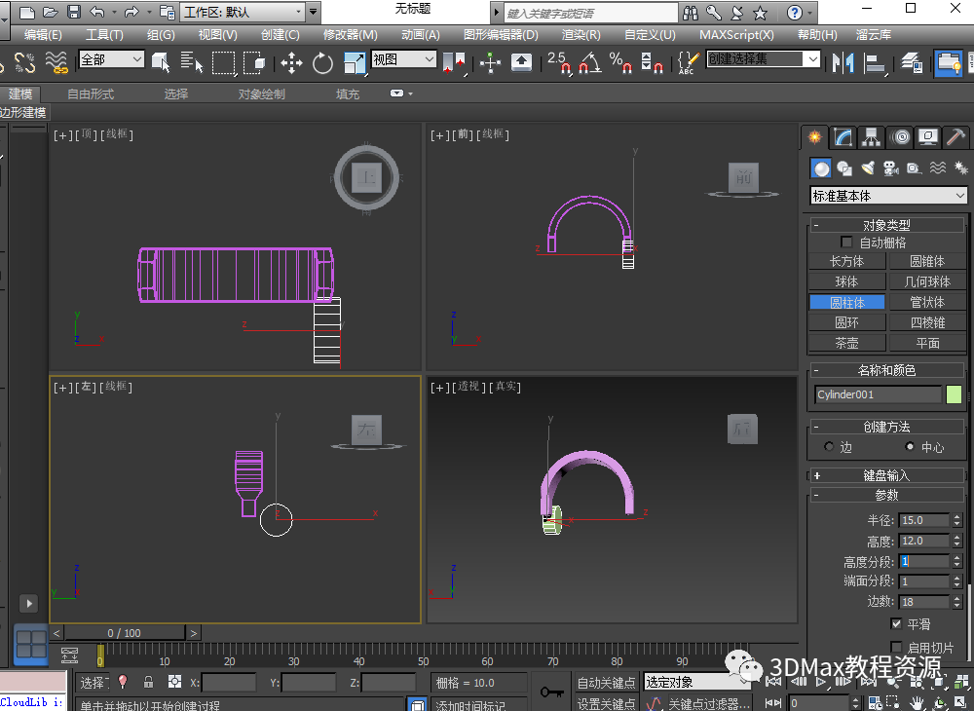
Task: Select the 边 creation method radio button
Action: point(829,447)
